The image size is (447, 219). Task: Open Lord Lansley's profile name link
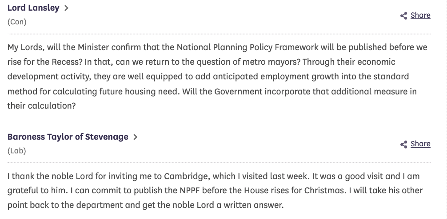33,8
